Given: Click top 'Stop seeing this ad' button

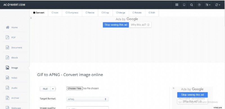Looking at the screenshot, I should (116, 25).
